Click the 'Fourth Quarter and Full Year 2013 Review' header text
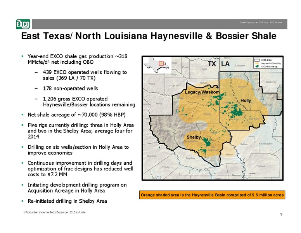Screen dimensions: 301x233 tap(261, 23)
